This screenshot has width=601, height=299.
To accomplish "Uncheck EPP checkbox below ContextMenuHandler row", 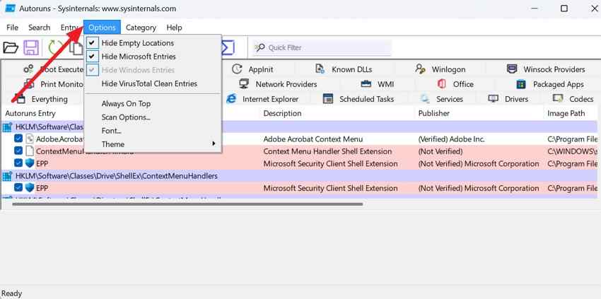I will coord(18,163).
